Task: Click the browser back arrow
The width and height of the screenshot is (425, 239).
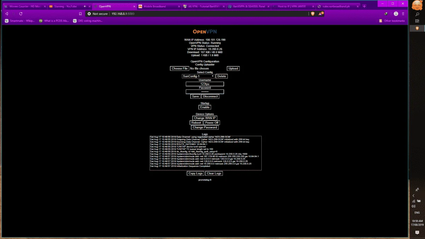Action: click(7, 13)
